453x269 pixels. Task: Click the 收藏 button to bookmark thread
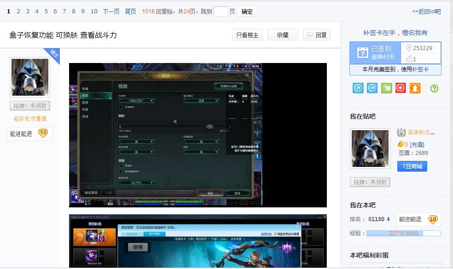click(283, 35)
